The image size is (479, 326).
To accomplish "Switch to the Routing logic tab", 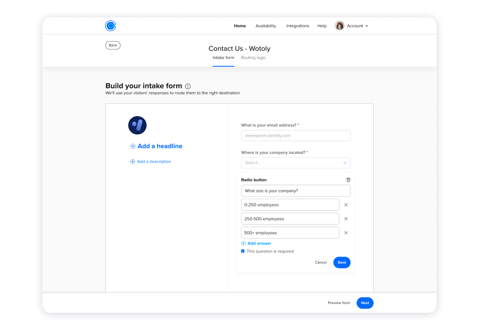I will click(x=253, y=58).
